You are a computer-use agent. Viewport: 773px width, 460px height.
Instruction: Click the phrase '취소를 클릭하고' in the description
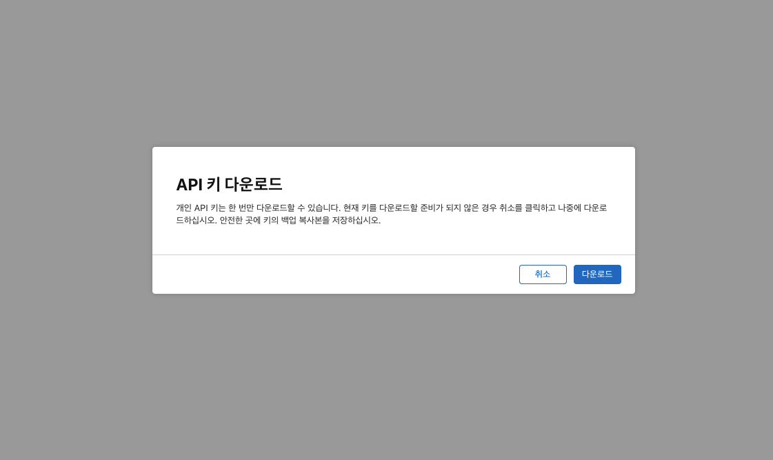tap(527, 208)
